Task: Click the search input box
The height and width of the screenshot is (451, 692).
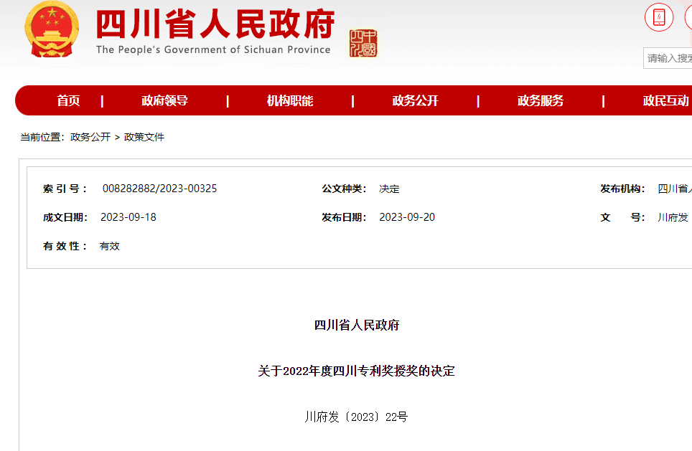Action: click(669, 58)
